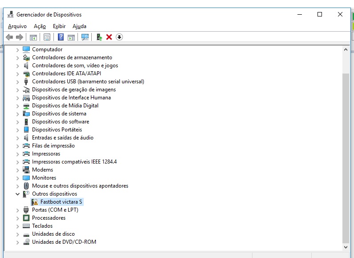Open the Properties toolbar icon
Screen dimensions: 354x258
[47, 37]
